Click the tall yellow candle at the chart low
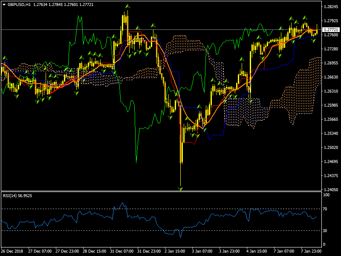 182,149
